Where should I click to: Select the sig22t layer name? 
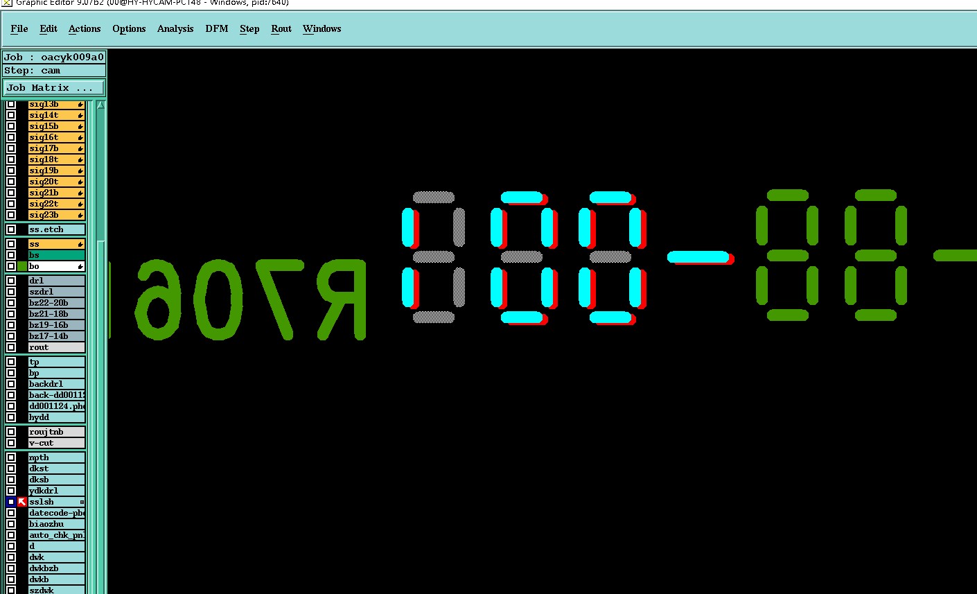(x=57, y=204)
